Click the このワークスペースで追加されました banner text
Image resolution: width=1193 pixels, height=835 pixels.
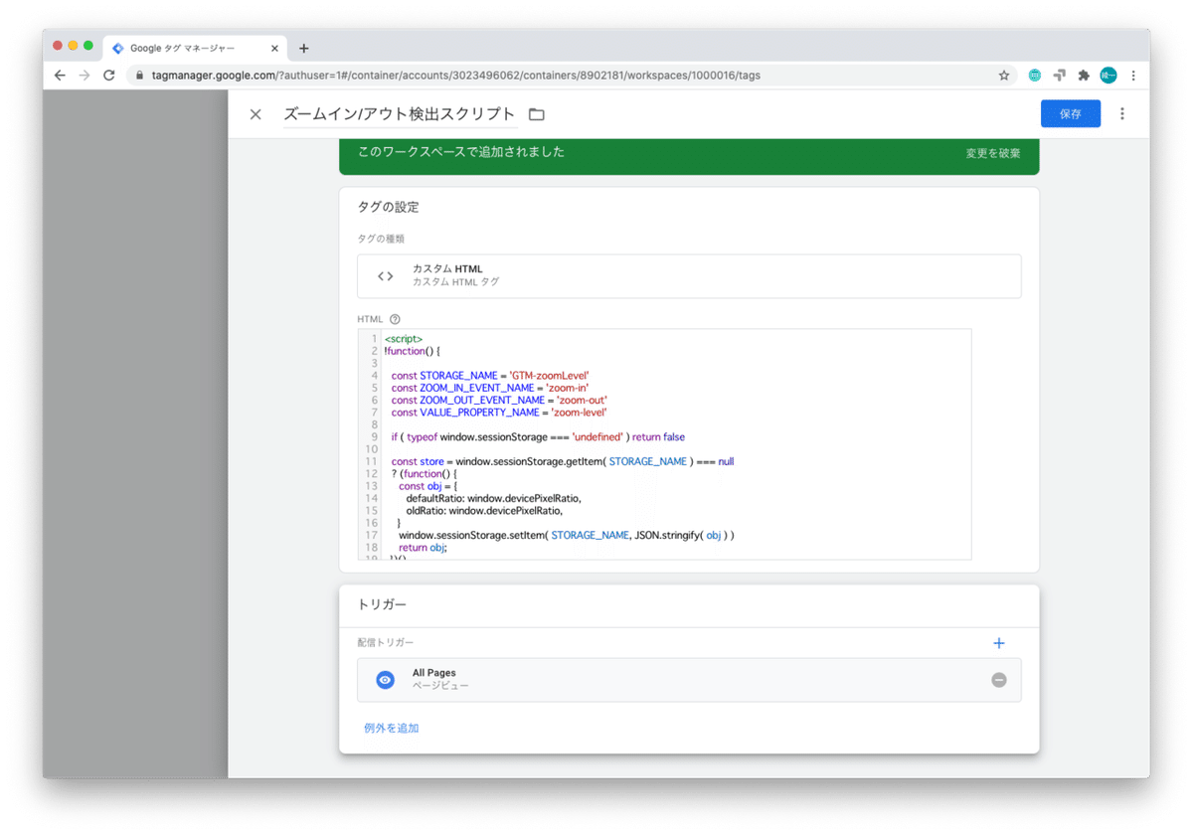coord(461,152)
